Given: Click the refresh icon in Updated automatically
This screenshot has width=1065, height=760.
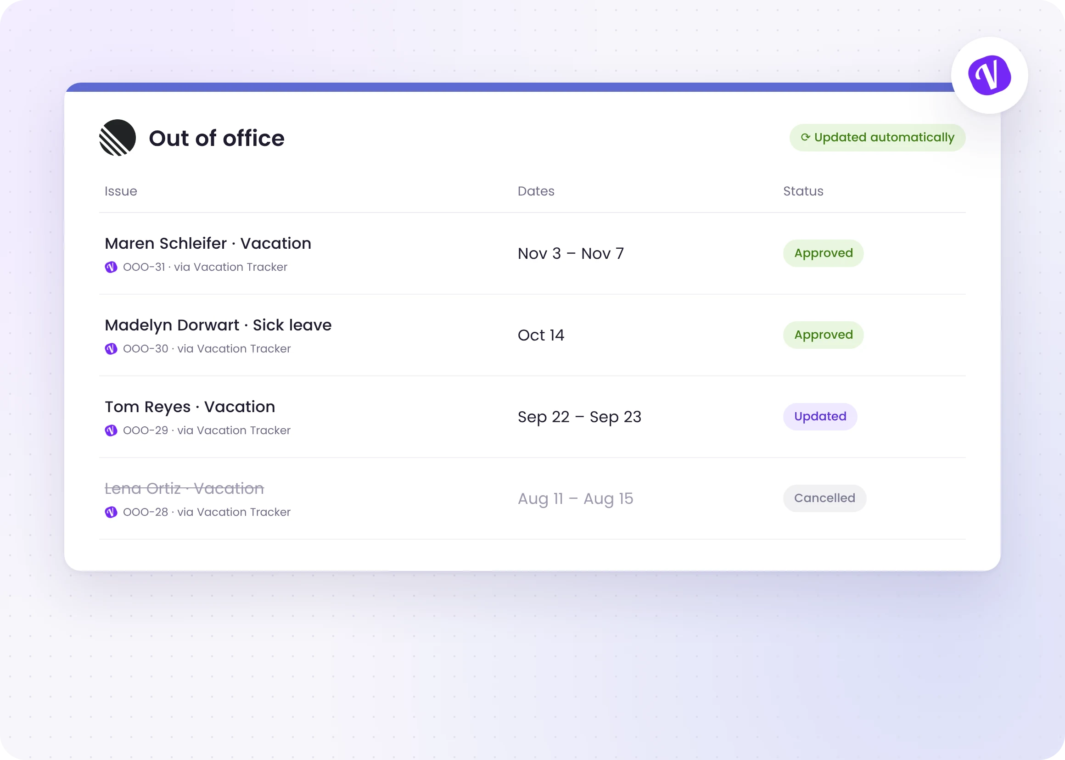Looking at the screenshot, I should (x=805, y=137).
